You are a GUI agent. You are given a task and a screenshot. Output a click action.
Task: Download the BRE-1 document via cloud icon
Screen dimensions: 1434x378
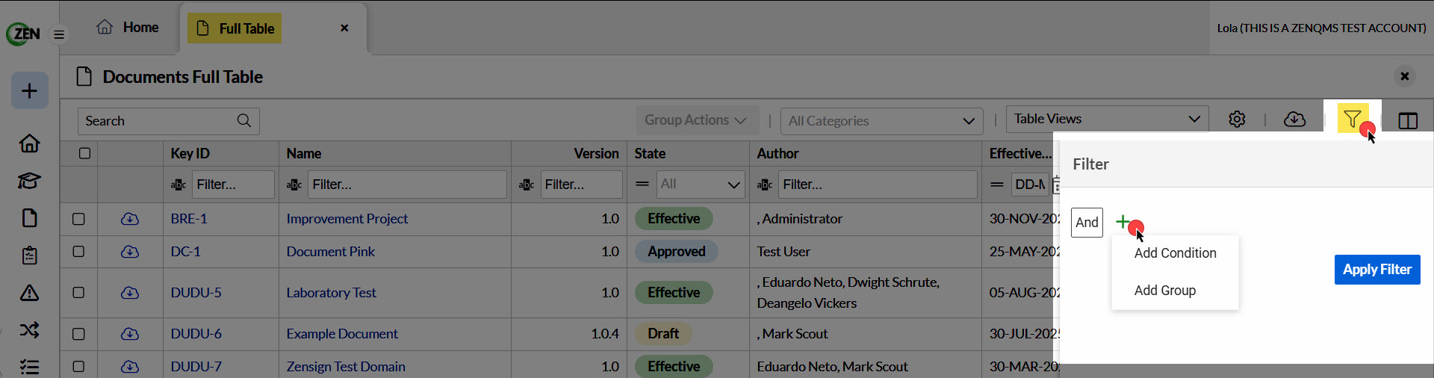(130, 219)
